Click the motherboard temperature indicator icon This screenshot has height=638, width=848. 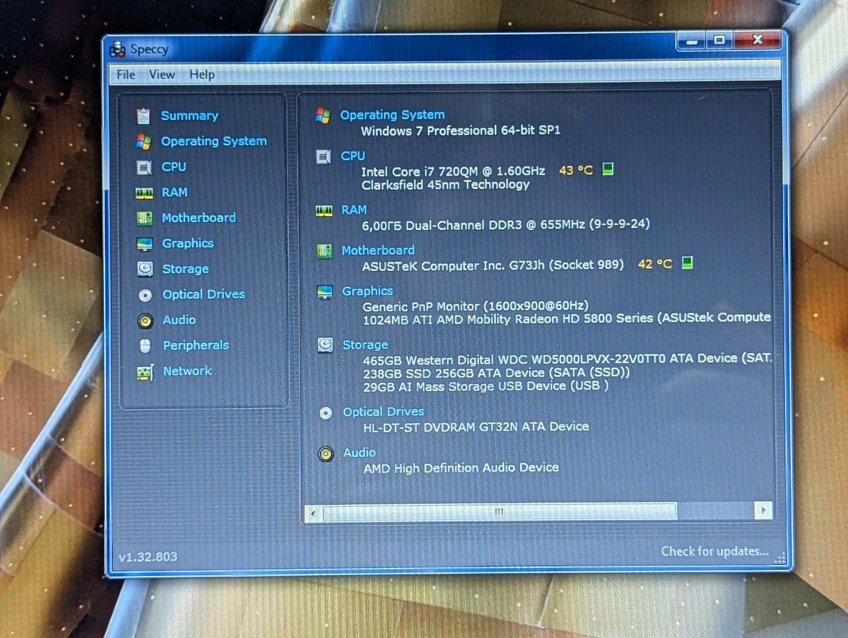coord(688,263)
